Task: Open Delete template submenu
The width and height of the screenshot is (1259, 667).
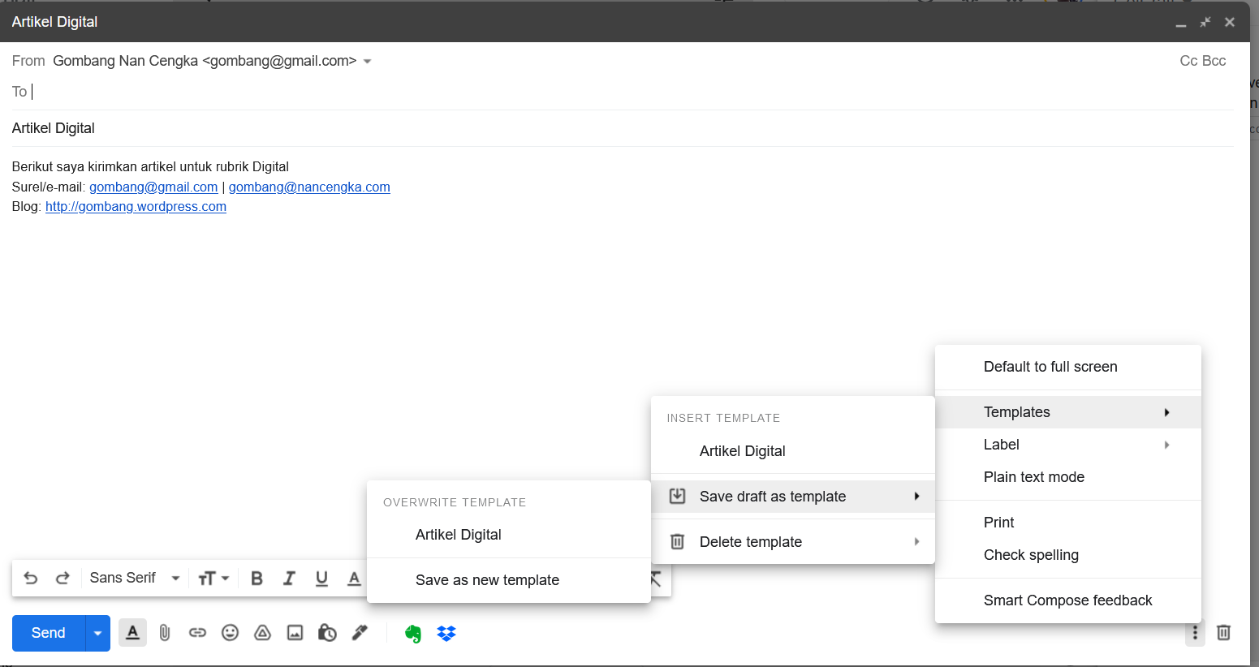Action: (793, 542)
